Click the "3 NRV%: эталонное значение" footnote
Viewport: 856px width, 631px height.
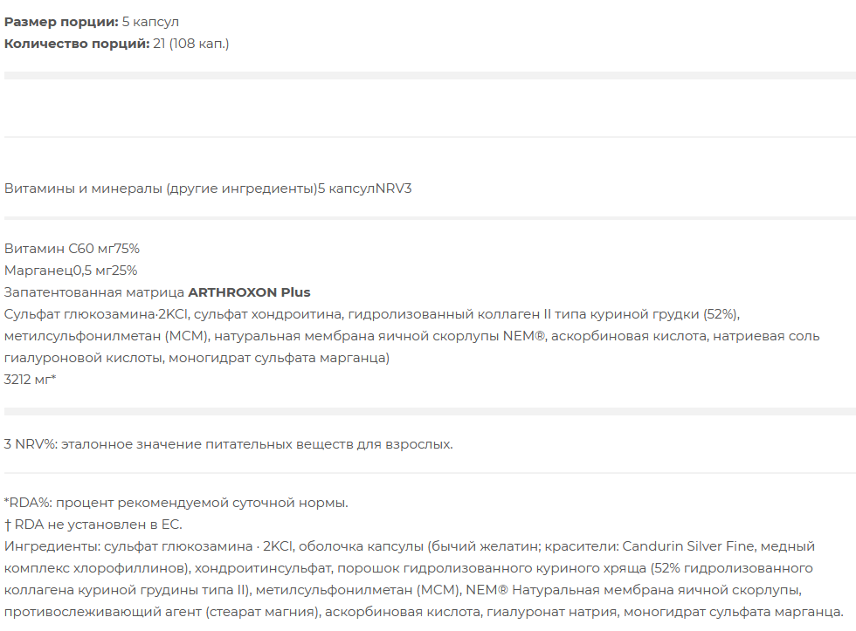[x=228, y=444]
